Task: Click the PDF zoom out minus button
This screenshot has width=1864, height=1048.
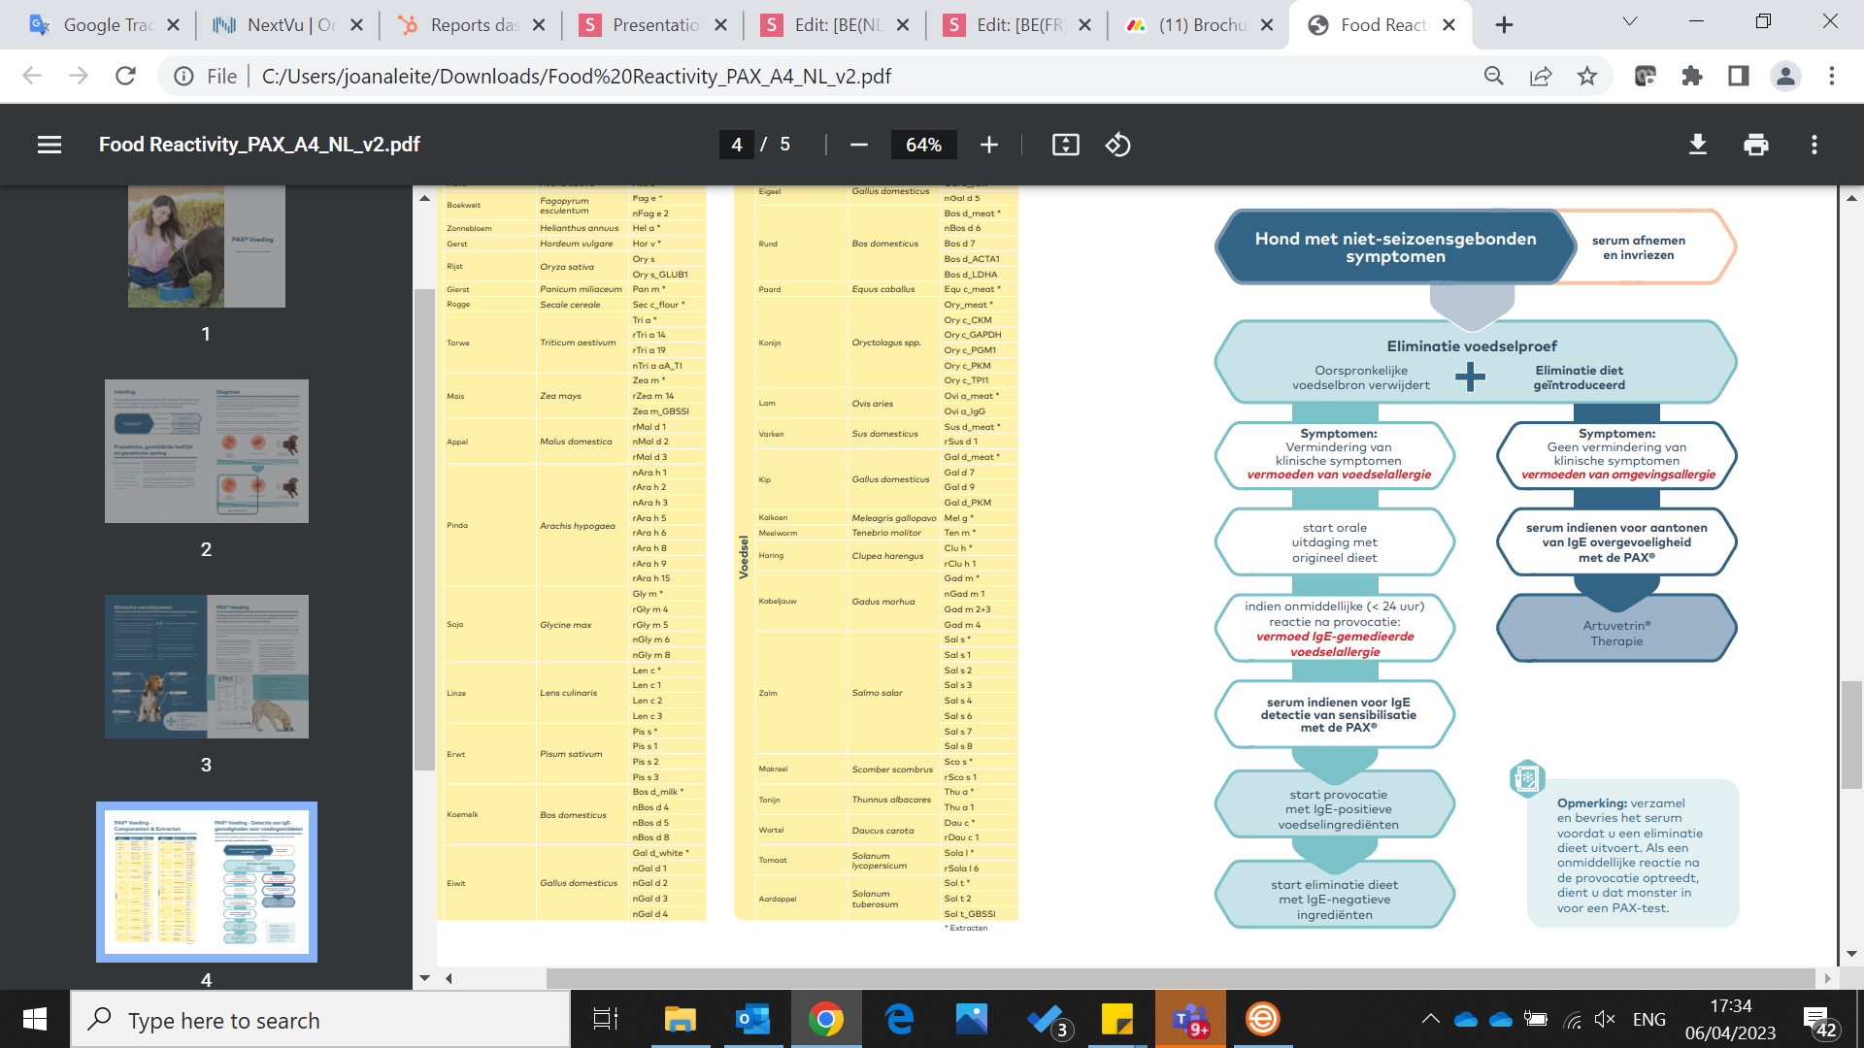Action: 858,145
